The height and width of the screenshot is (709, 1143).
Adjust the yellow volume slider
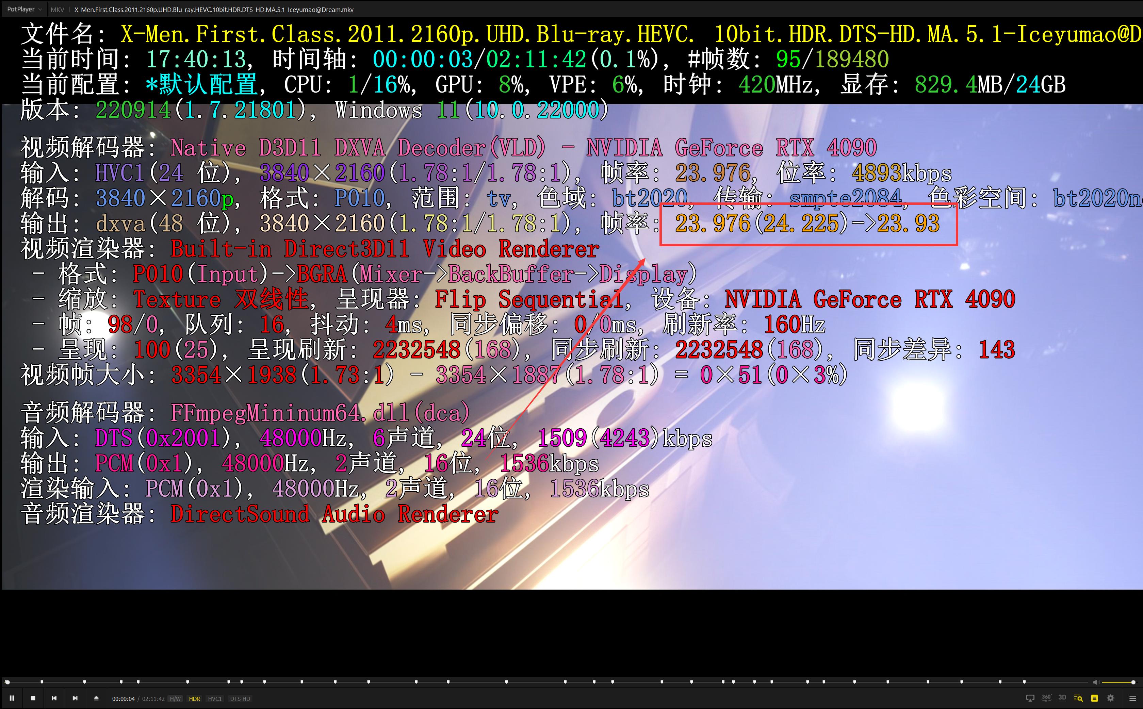(x=1118, y=682)
